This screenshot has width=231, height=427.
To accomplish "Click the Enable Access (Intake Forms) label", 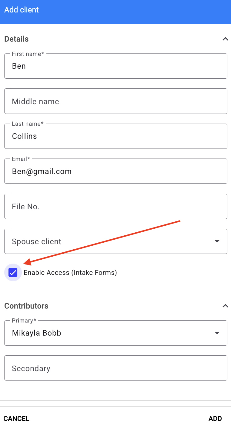I will pyautogui.click(x=70, y=272).
